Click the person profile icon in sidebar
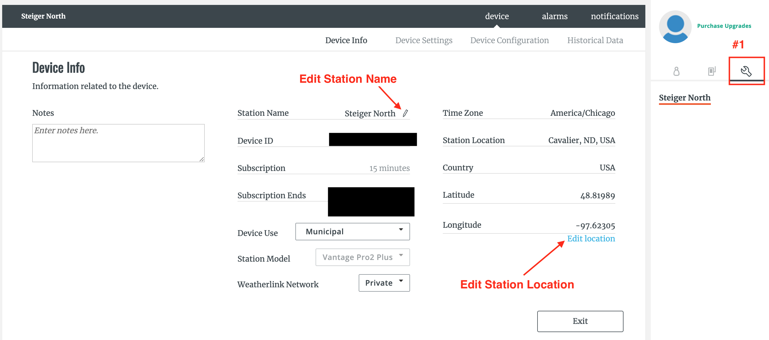Viewport: 769px width, 340px height. pyautogui.click(x=676, y=71)
